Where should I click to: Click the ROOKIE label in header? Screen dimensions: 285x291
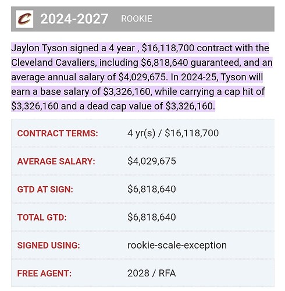click(137, 19)
